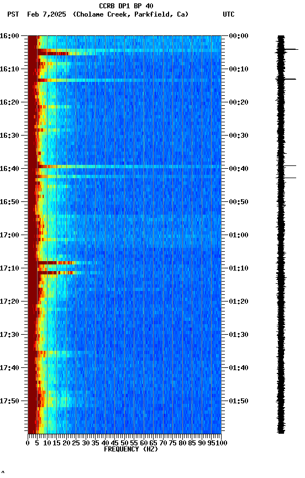Click the 00:20 UTC time label

(239, 102)
